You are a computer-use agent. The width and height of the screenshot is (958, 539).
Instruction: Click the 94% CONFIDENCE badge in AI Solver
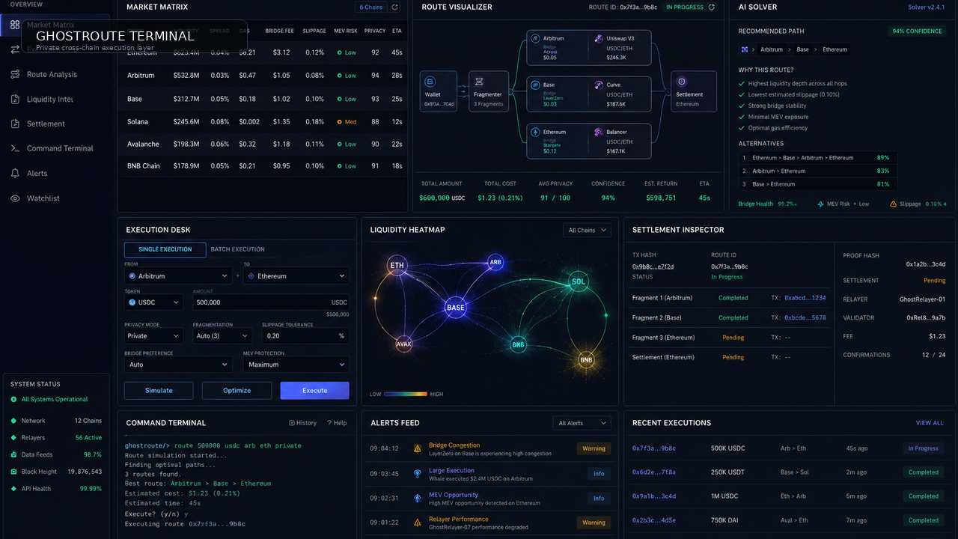(917, 31)
